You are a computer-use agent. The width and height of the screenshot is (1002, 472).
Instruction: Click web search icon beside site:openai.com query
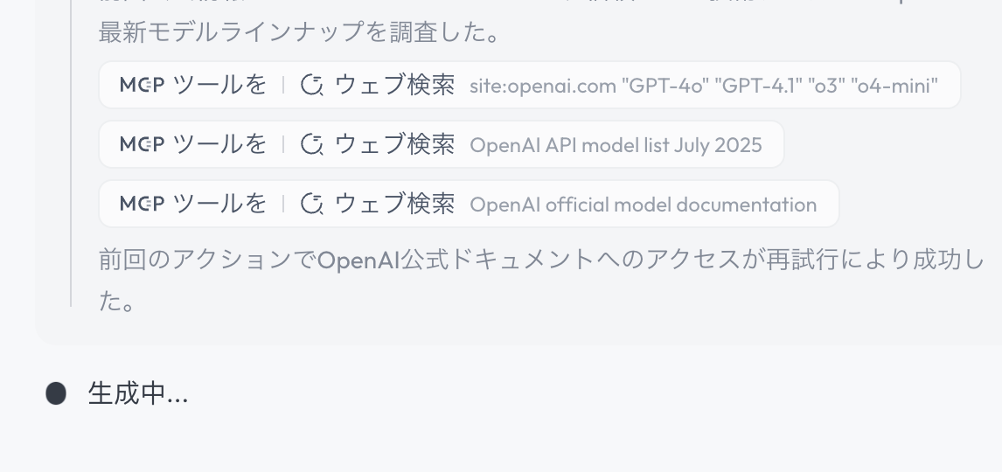[312, 85]
